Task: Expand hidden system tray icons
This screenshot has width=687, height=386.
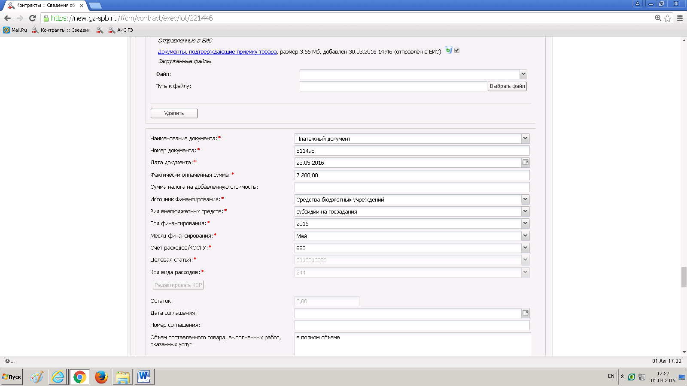Action: coord(622,377)
